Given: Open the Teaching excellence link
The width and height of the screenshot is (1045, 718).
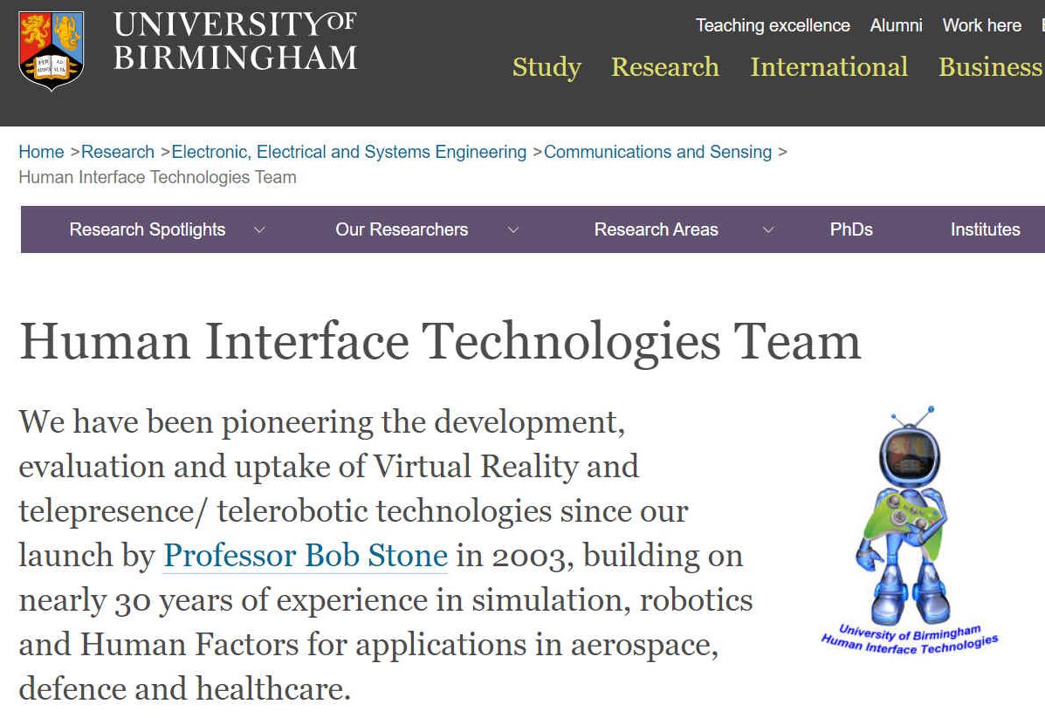Looking at the screenshot, I should (773, 25).
